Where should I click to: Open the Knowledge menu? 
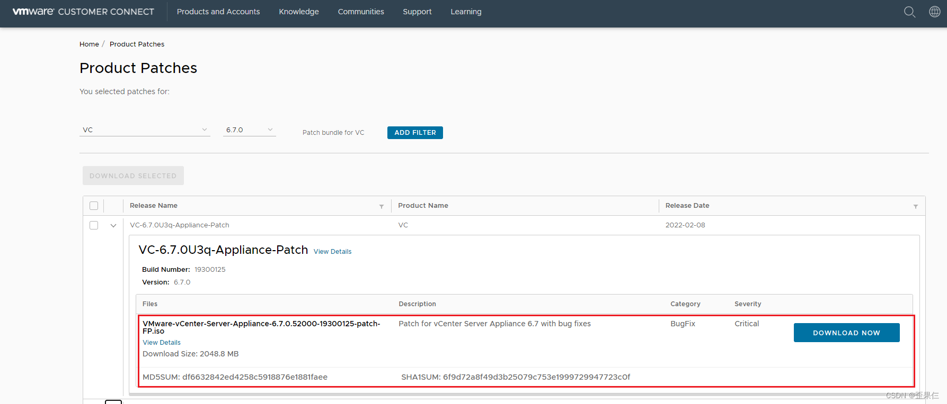pyautogui.click(x=299, y=12)
